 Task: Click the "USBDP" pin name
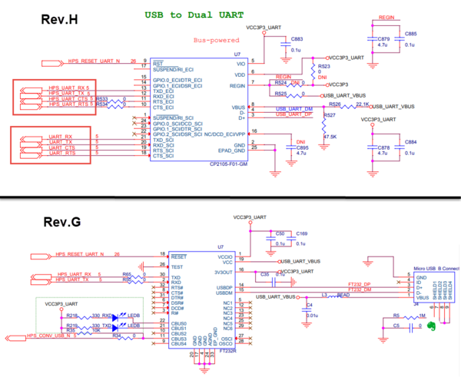click(224, 288)
